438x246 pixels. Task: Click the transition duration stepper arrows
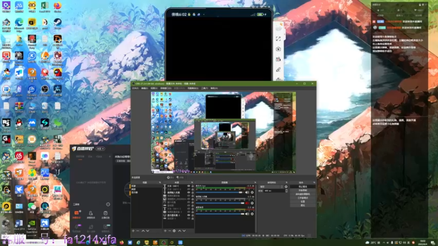coord(286,191)
